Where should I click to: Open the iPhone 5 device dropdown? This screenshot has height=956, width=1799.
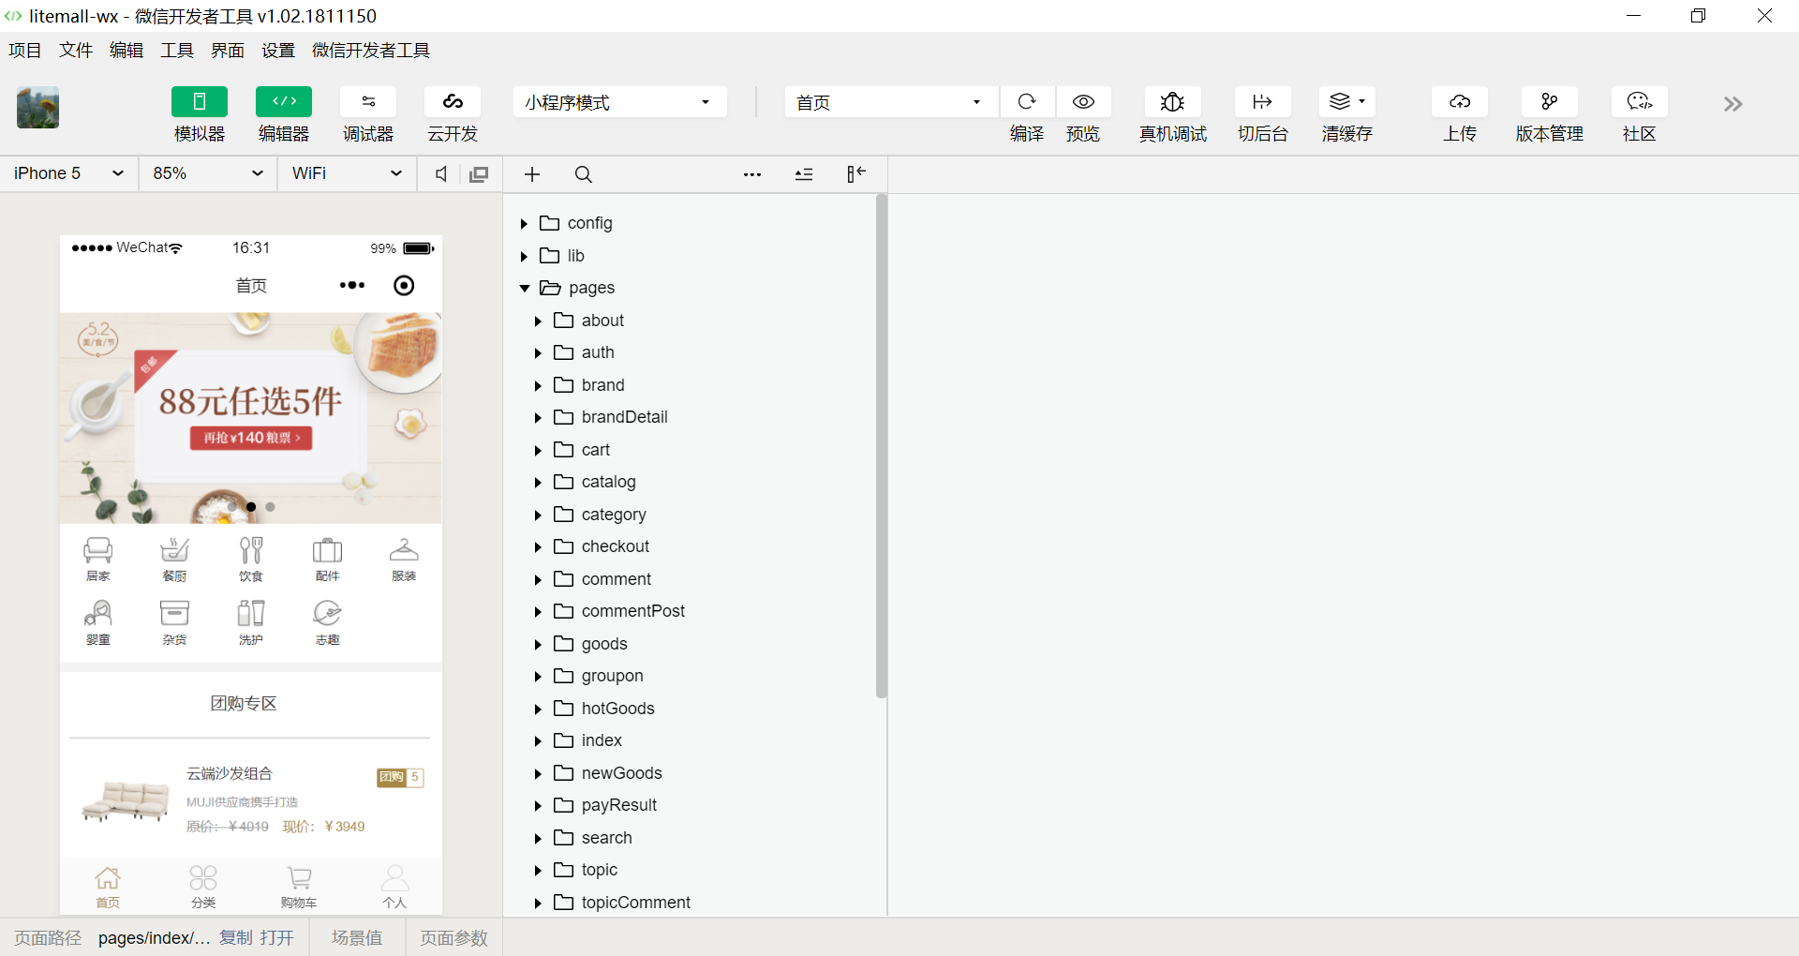click(x=68, y=173)
